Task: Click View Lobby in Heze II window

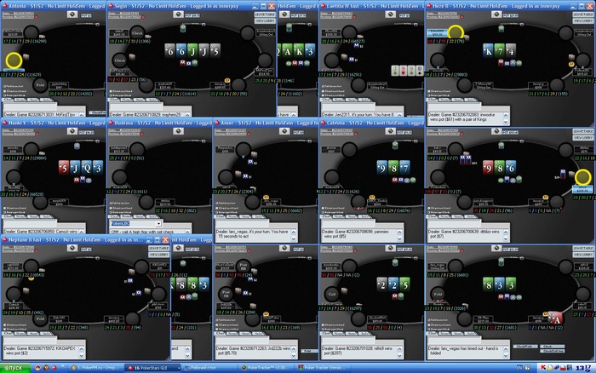Action: tap(583, 20)
